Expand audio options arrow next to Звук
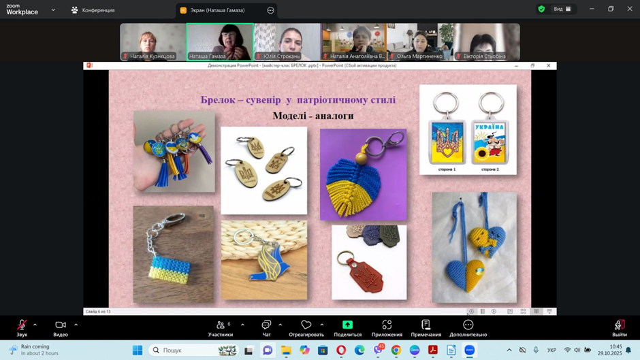The width and height of the screenshot is (640, 360). click(35, 325)
